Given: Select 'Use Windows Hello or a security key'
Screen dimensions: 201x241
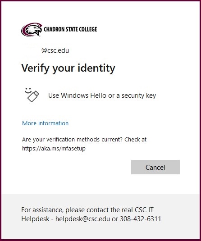Looking at the screenshot, I should pos(91,95).
